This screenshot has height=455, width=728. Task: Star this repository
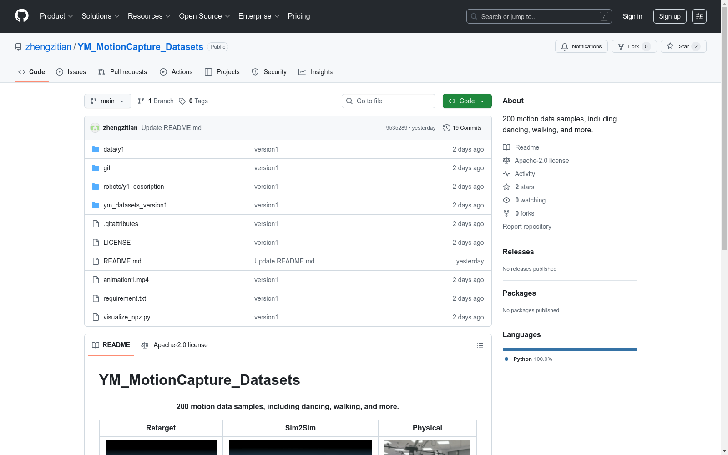click(683, 46)
